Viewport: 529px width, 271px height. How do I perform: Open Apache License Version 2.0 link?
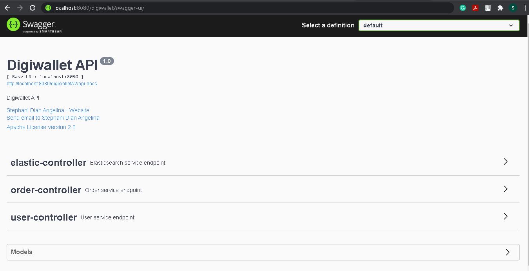point(41,127)
